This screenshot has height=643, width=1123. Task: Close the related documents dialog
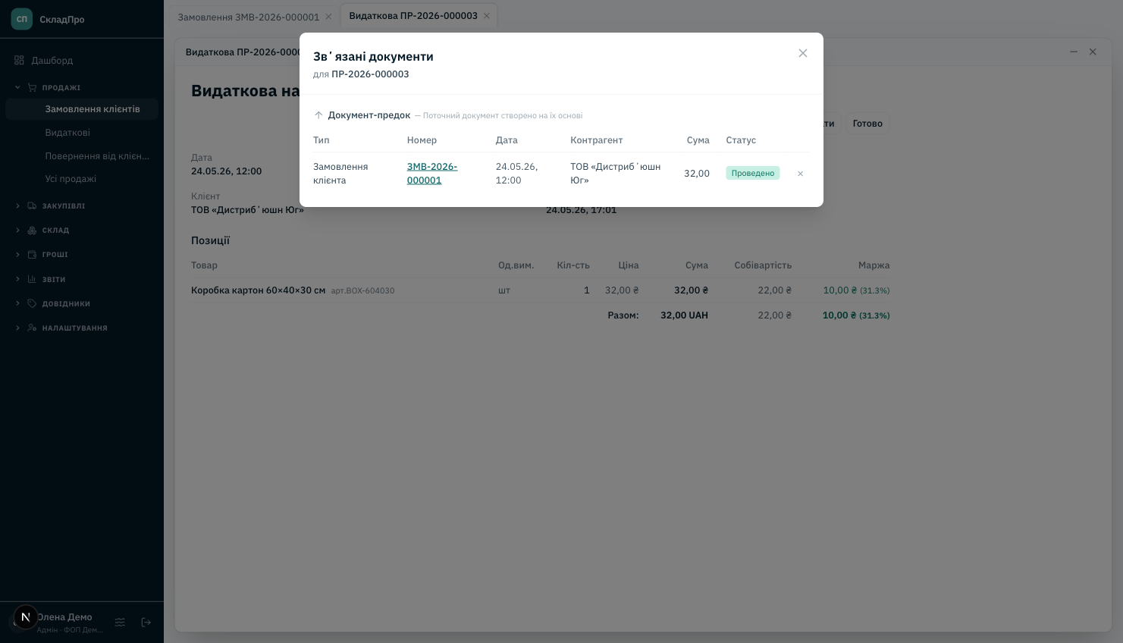coord(802,53)
